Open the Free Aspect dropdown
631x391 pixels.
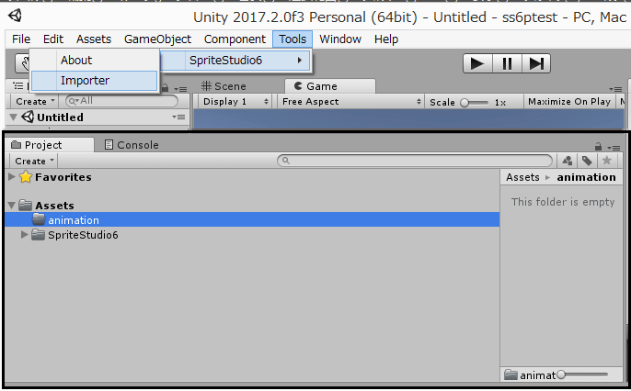[351, 102]
